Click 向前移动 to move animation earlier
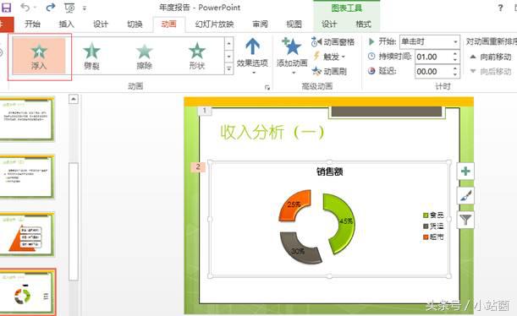517x316 pixels. tap(491, 57)
